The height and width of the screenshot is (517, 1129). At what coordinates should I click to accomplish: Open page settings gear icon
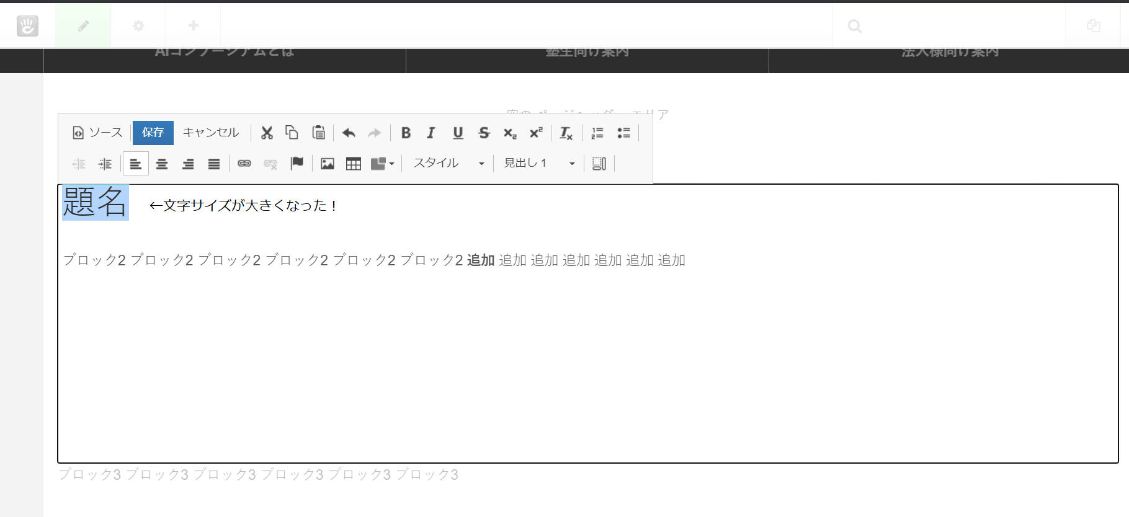(138, 25)
